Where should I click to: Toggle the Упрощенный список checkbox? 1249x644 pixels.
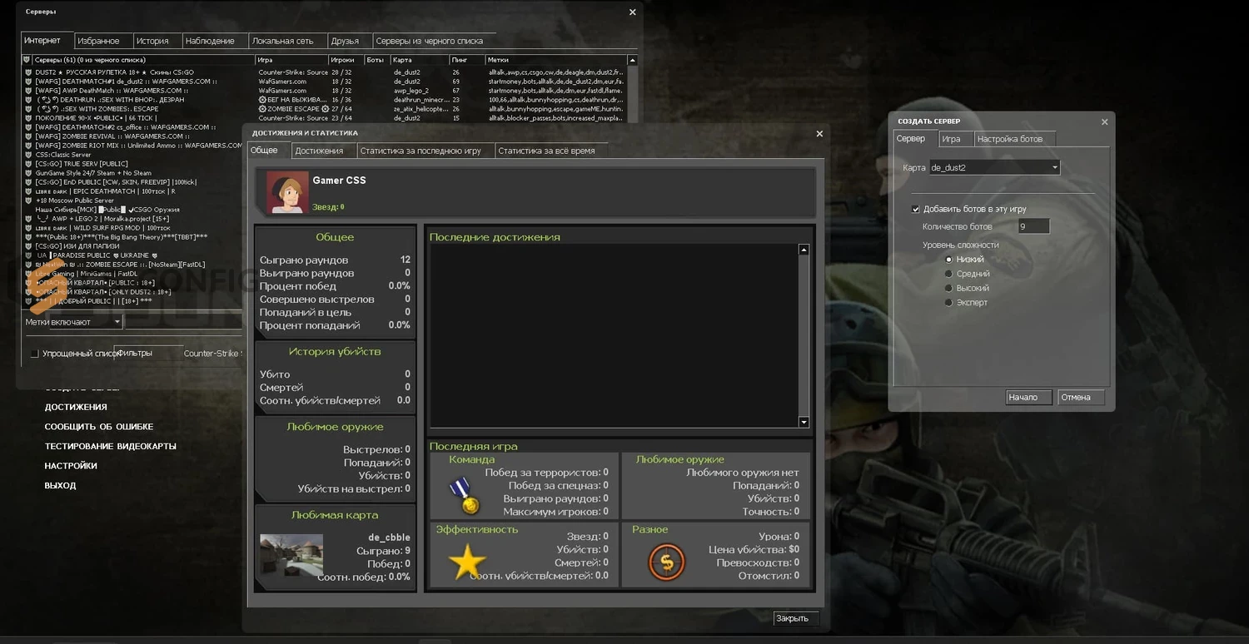click(x=34, y=353)
